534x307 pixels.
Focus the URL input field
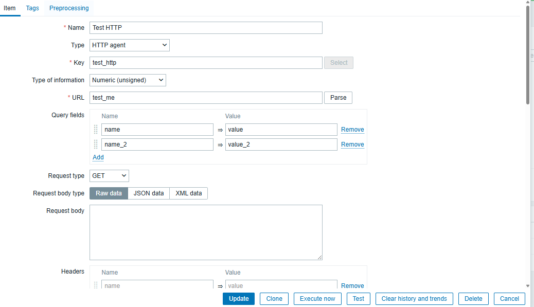pyautogui.click(x=206, y=98)
